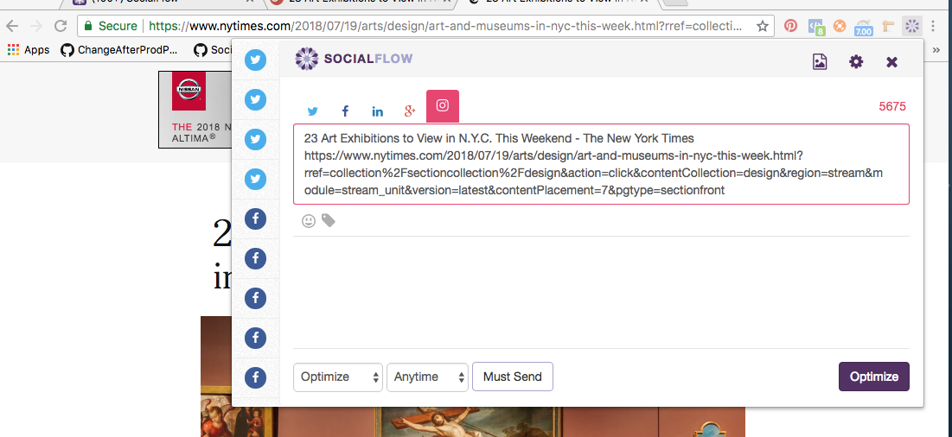Click the 5675 character counter
Viewport: 952px width, 437px height.
(891, 107)
